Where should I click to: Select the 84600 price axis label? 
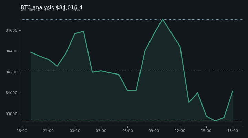click(11, 30)
